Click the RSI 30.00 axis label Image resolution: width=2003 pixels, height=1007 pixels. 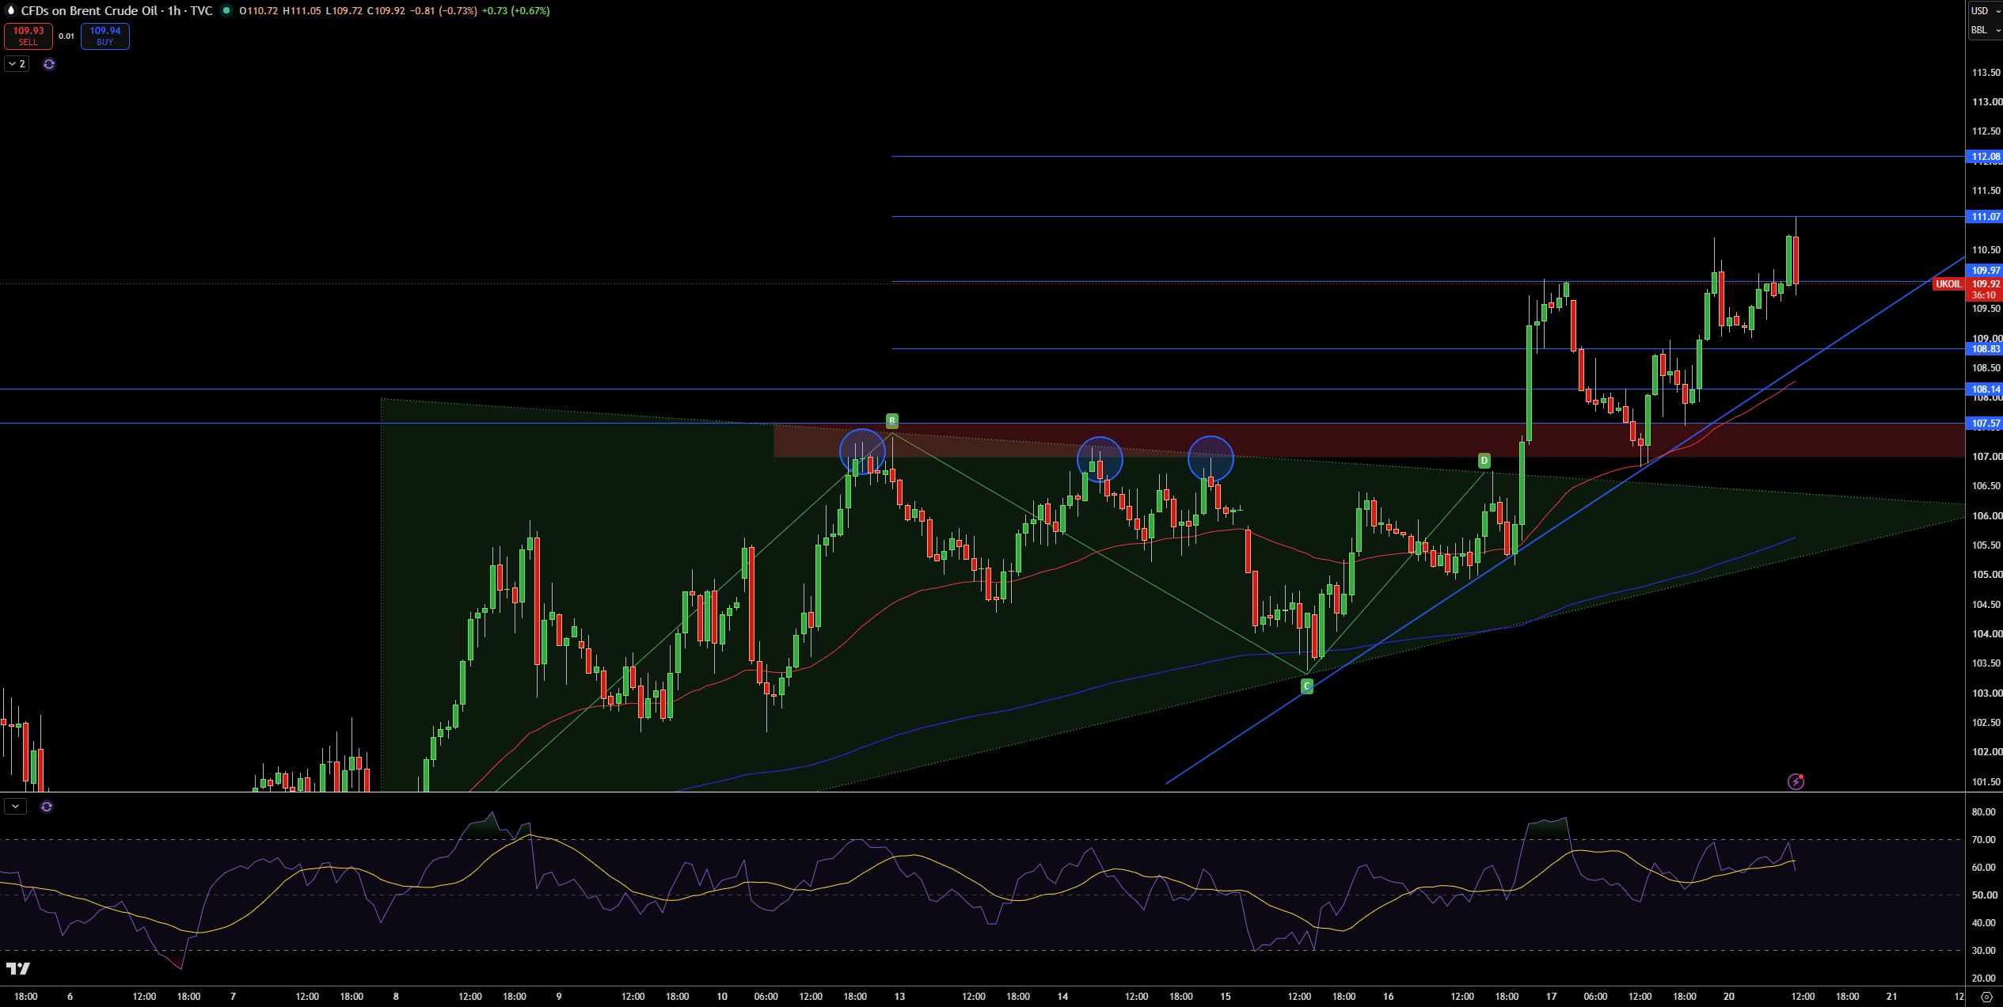1983,951
